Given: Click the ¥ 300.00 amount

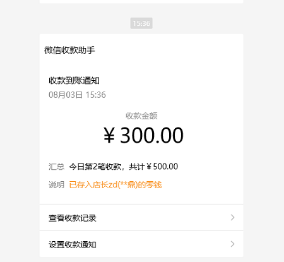Looking at the screenshot, I should (x=143, y=135).
